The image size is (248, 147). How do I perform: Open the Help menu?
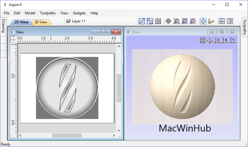[94, 13]
